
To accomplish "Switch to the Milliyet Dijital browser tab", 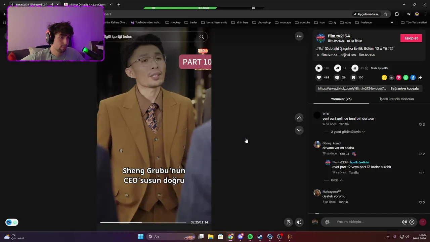I will point(87,4).
